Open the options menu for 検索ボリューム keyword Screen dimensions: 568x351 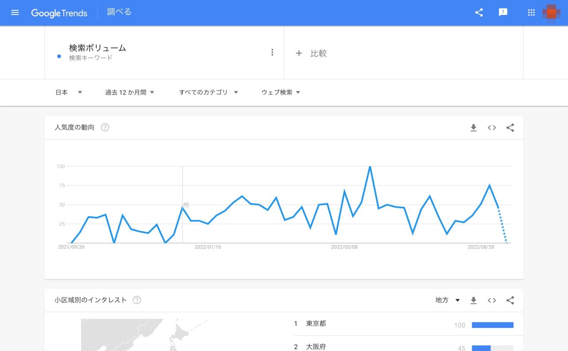(272, 52)
